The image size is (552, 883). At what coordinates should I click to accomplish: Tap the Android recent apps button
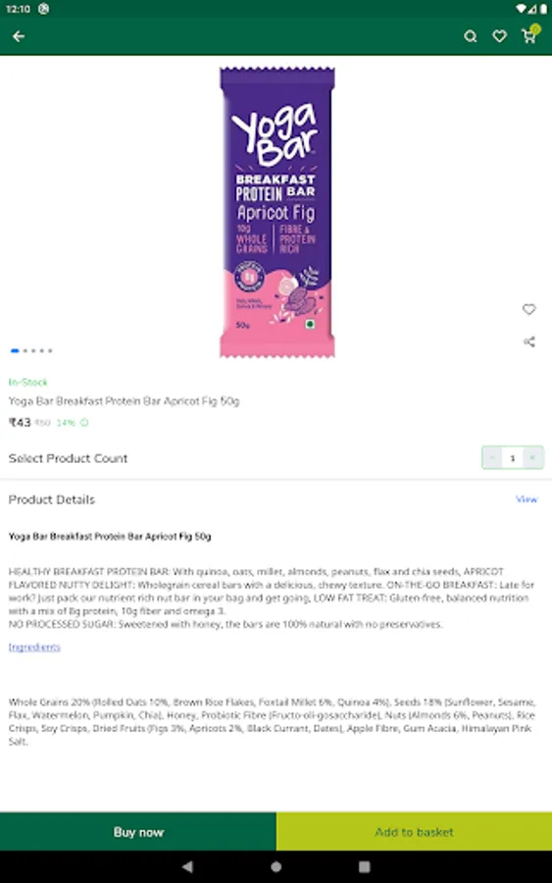365,866
